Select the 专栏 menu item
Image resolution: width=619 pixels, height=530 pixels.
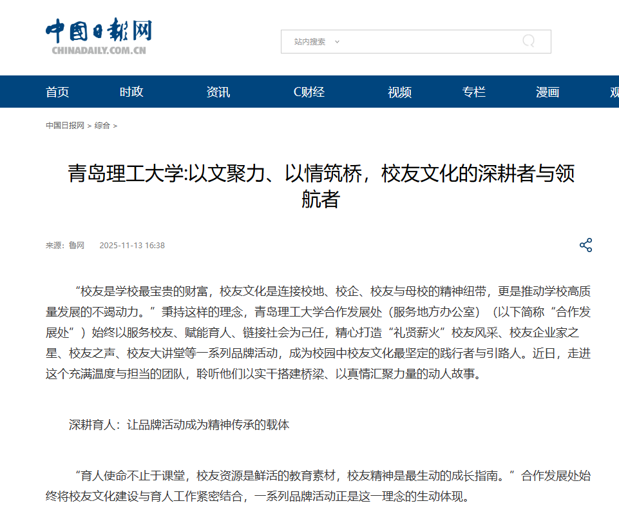[x=473, y=92]
